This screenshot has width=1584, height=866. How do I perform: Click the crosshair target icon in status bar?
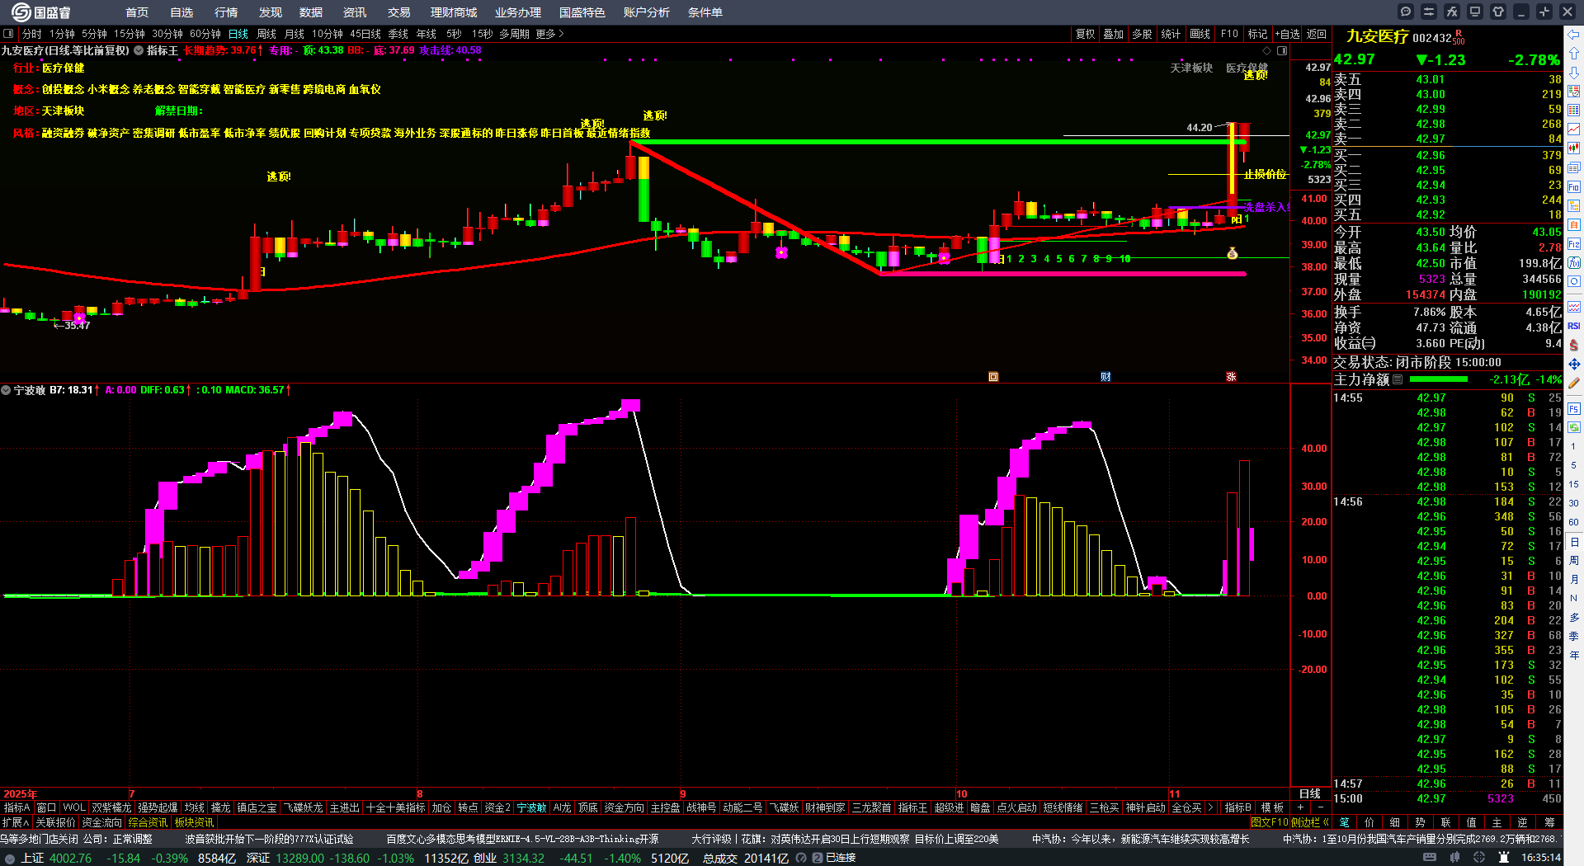(x=1481, y=858)
